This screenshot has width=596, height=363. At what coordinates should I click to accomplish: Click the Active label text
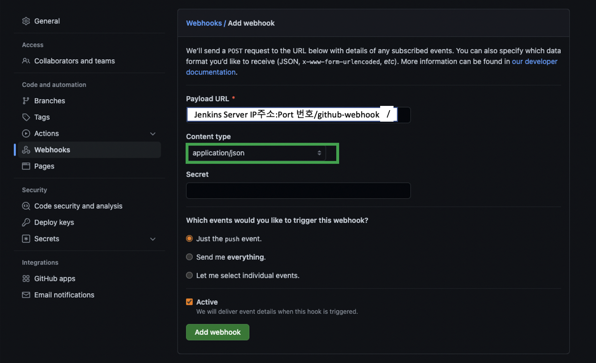(x=207, y=302)
